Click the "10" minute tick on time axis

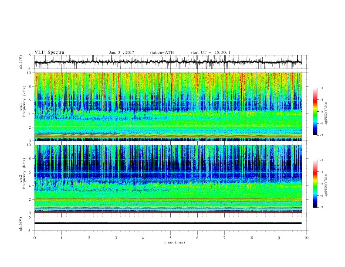306,238
